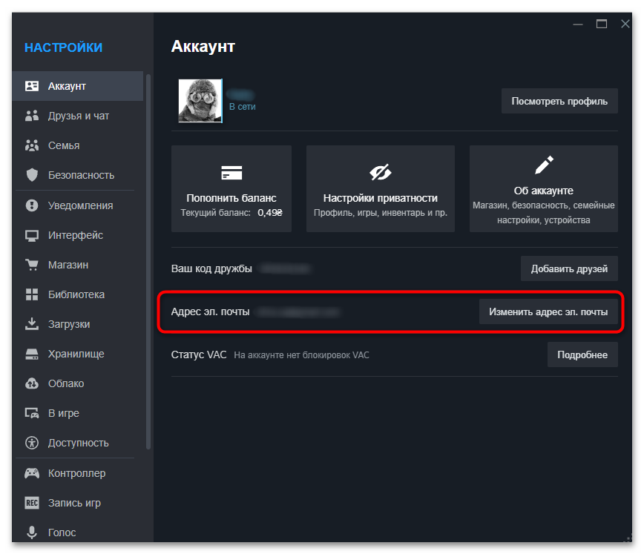This screenshot has height=554, width=644.
Task: Click the Библиотека grid icon
Action: tap(32, 294)
